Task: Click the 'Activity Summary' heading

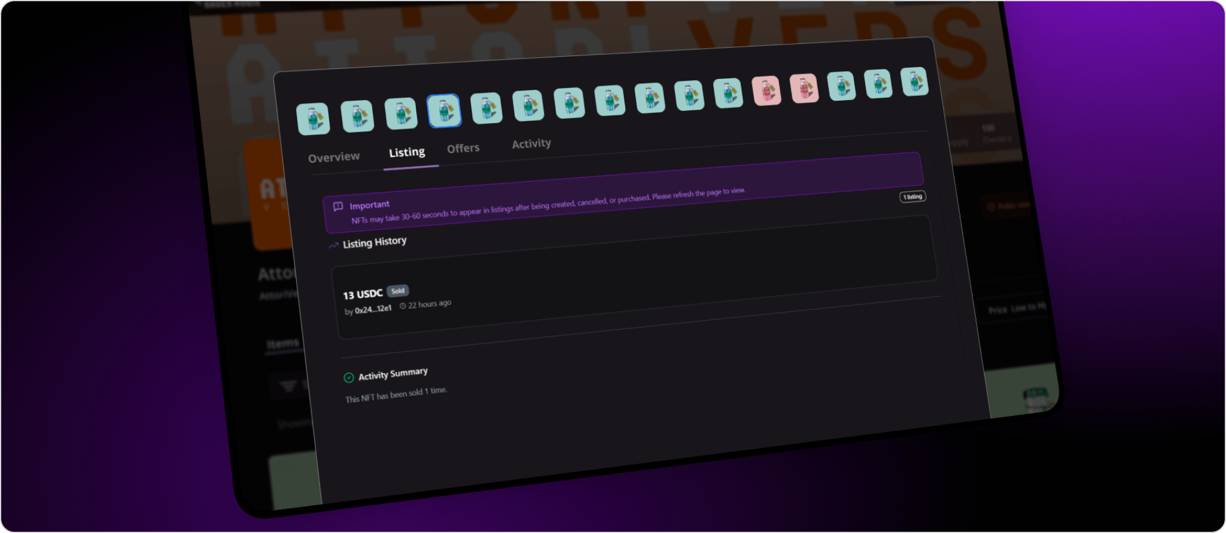Action: coord(393,374)
